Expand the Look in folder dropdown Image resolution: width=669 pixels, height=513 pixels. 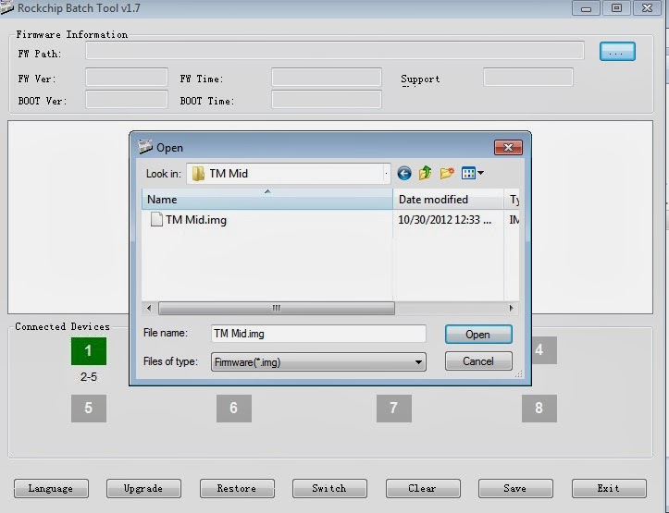[x=386, y=174]
